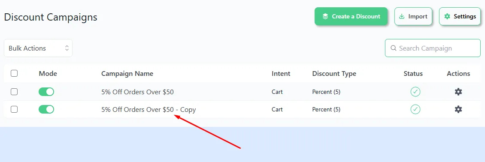Click status checkmark of first campaign
The height and width of the screenshot is (162, 485).
tap(415, 92)
